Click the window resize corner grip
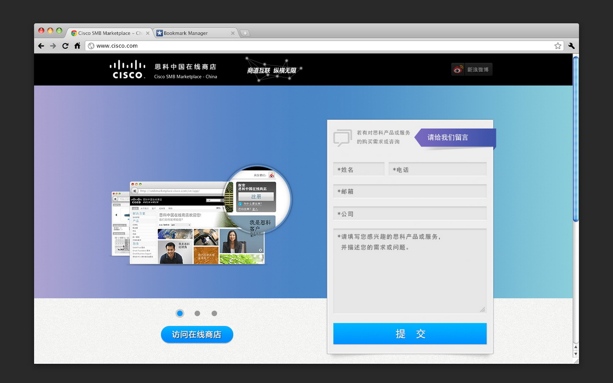Image resolution: width=613 pixels, height=383 pixels. [x=576, y=361]
